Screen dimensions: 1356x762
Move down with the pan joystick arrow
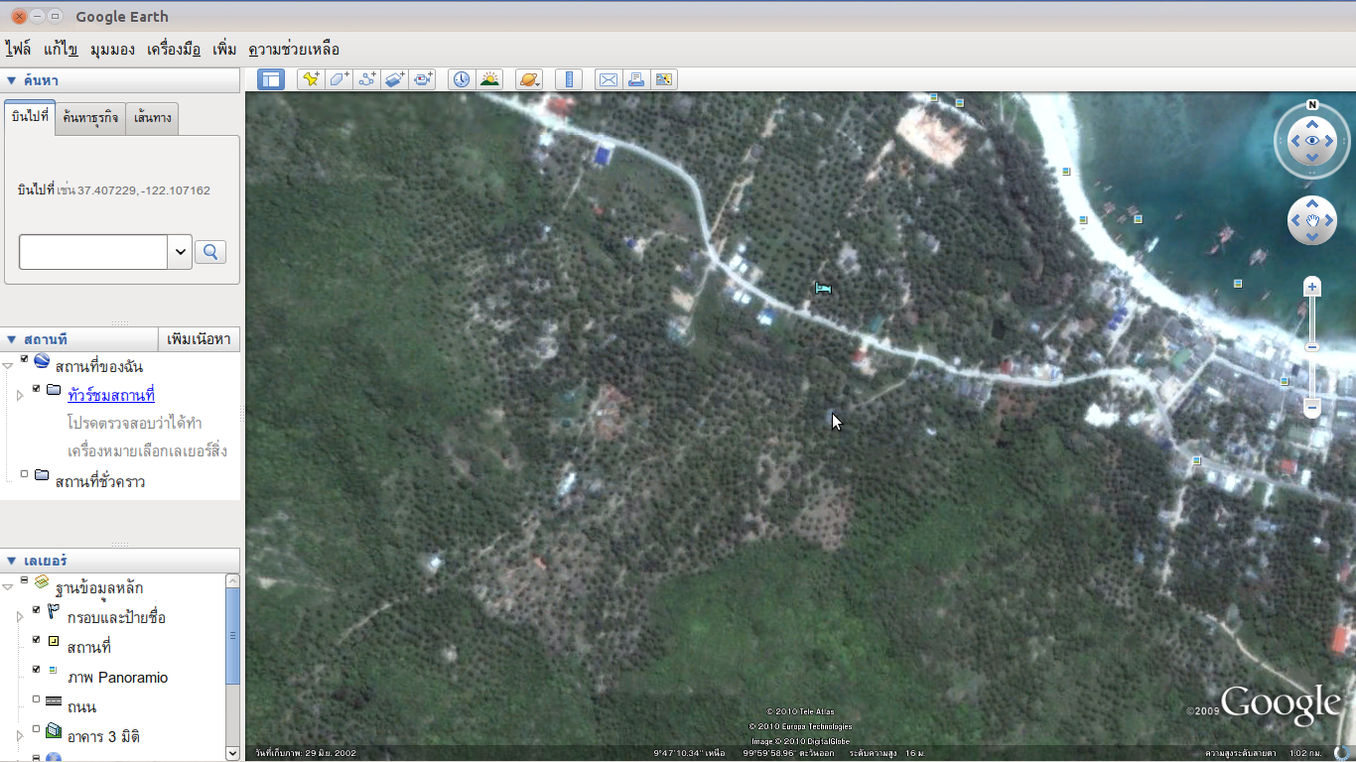click(x=1312, y=237)
